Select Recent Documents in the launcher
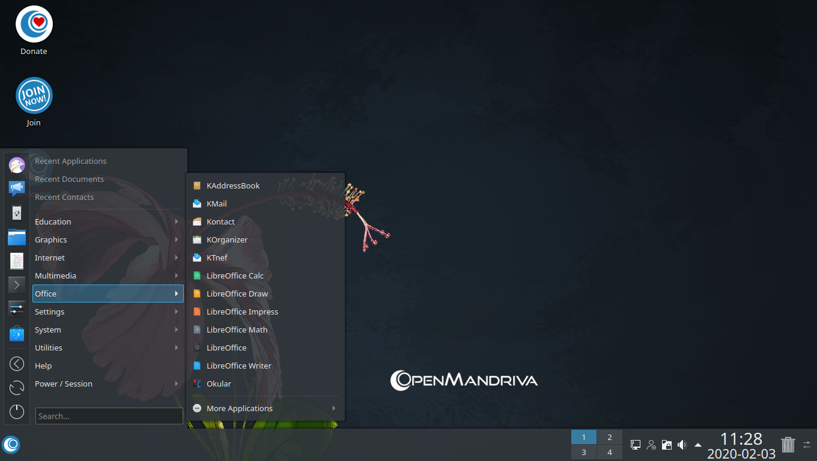The width and height of the screenshot is (817, 461). click(108, 179)
